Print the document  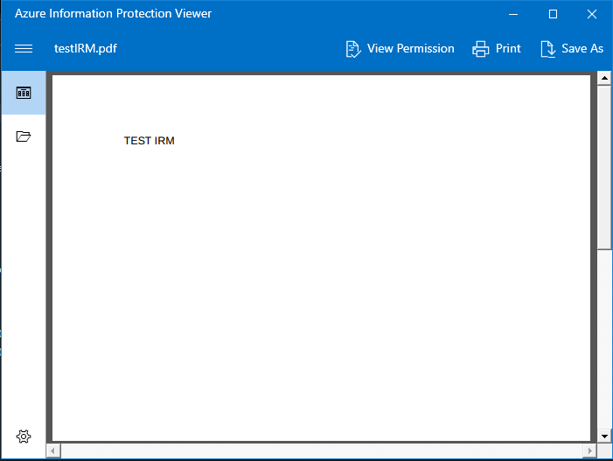(497, 48)
